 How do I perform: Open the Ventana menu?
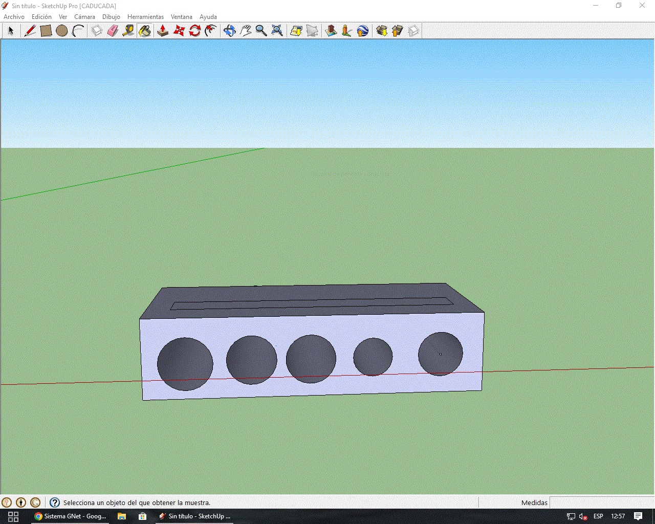[181, 17]
